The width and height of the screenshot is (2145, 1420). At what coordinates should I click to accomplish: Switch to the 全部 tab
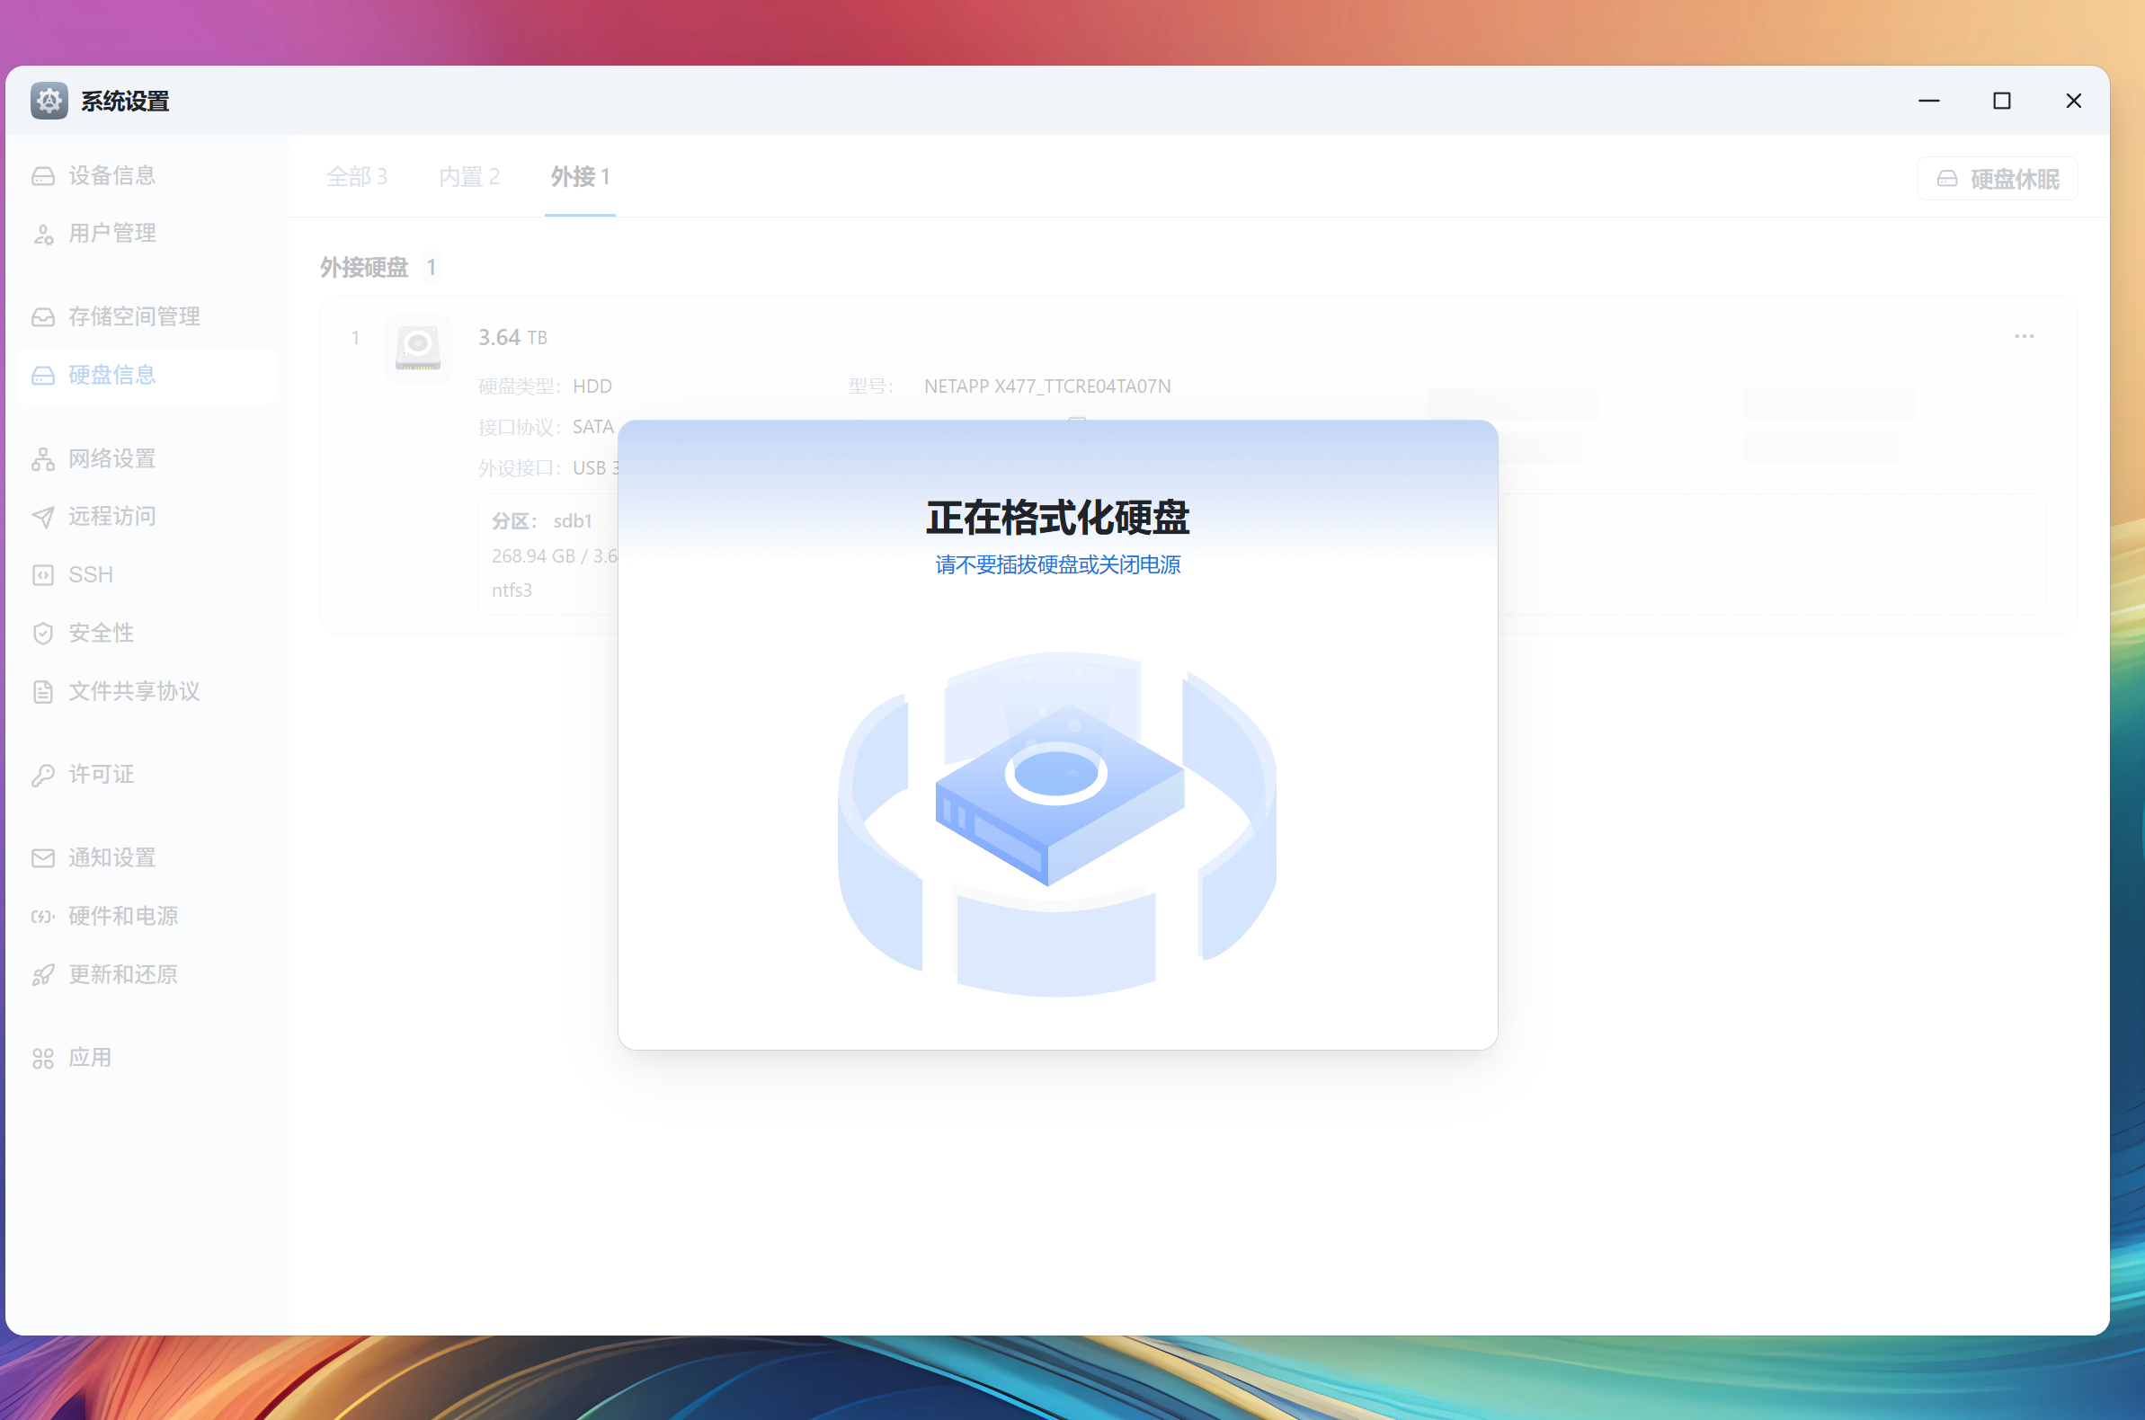[356, 176]
